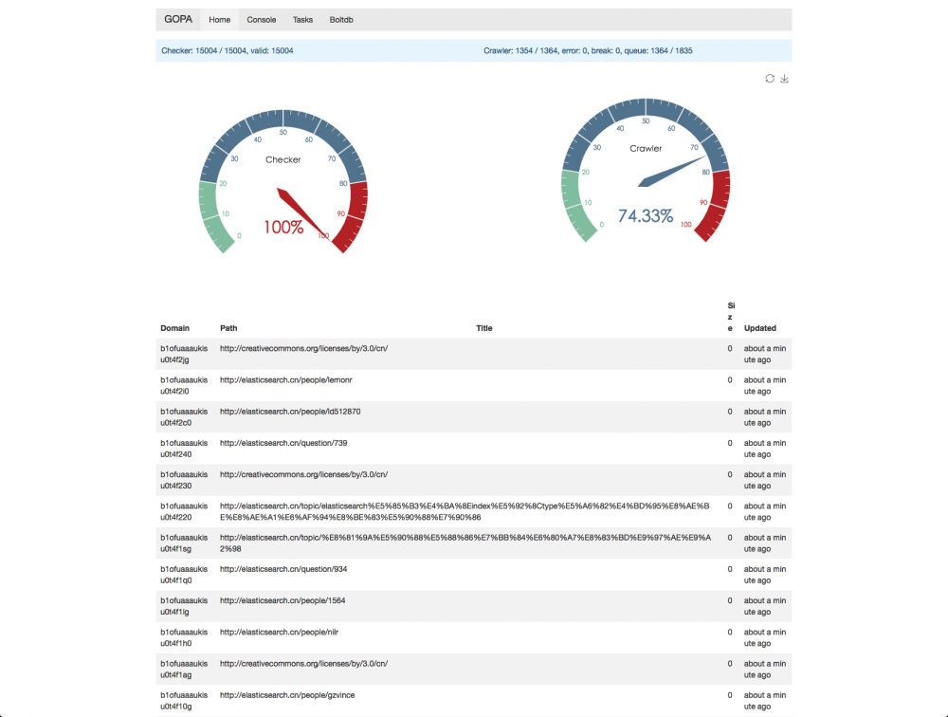
Task: Click the Crawler gauge needle
Action: [672, 172]
